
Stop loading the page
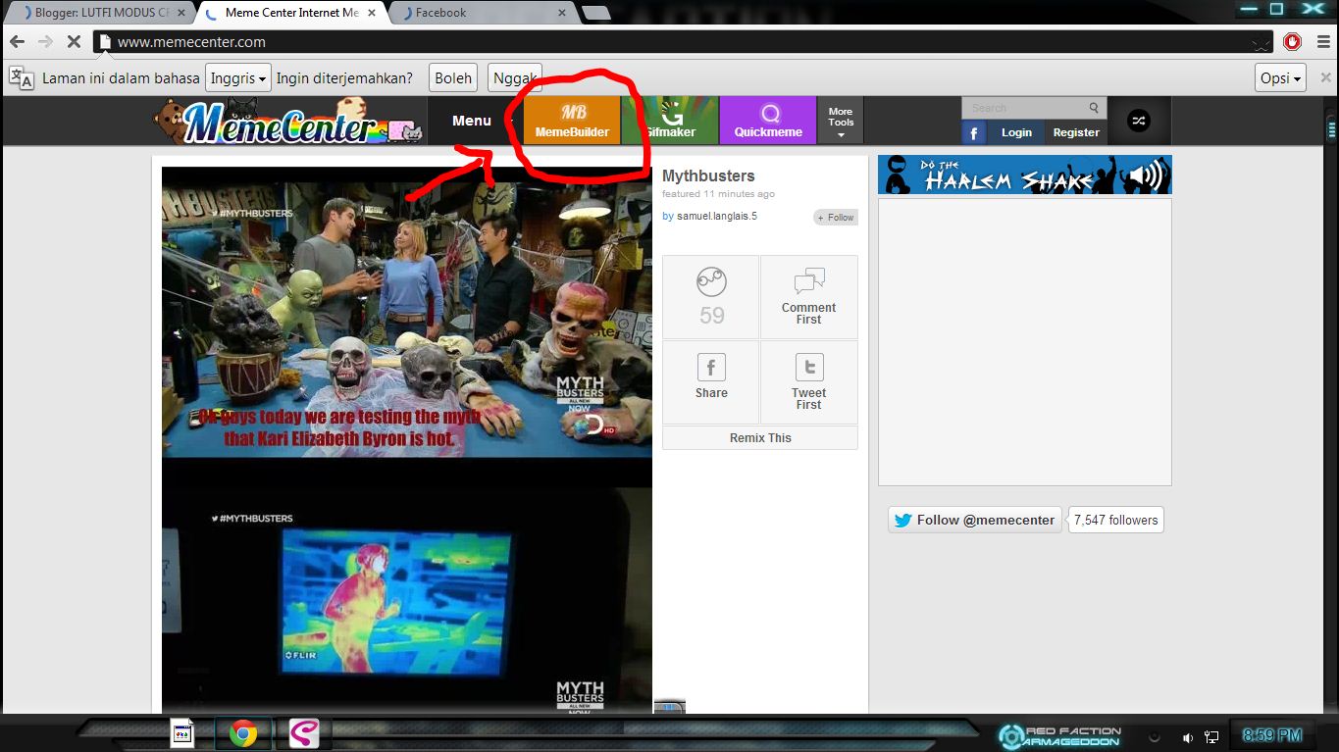pyautogui.click(x=74, y=42)
